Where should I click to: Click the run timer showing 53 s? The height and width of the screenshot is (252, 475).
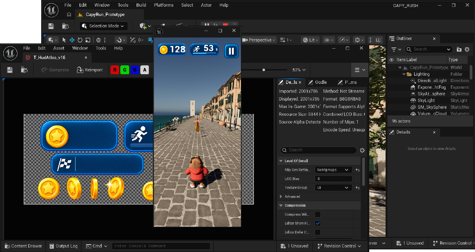pos(204,49)
